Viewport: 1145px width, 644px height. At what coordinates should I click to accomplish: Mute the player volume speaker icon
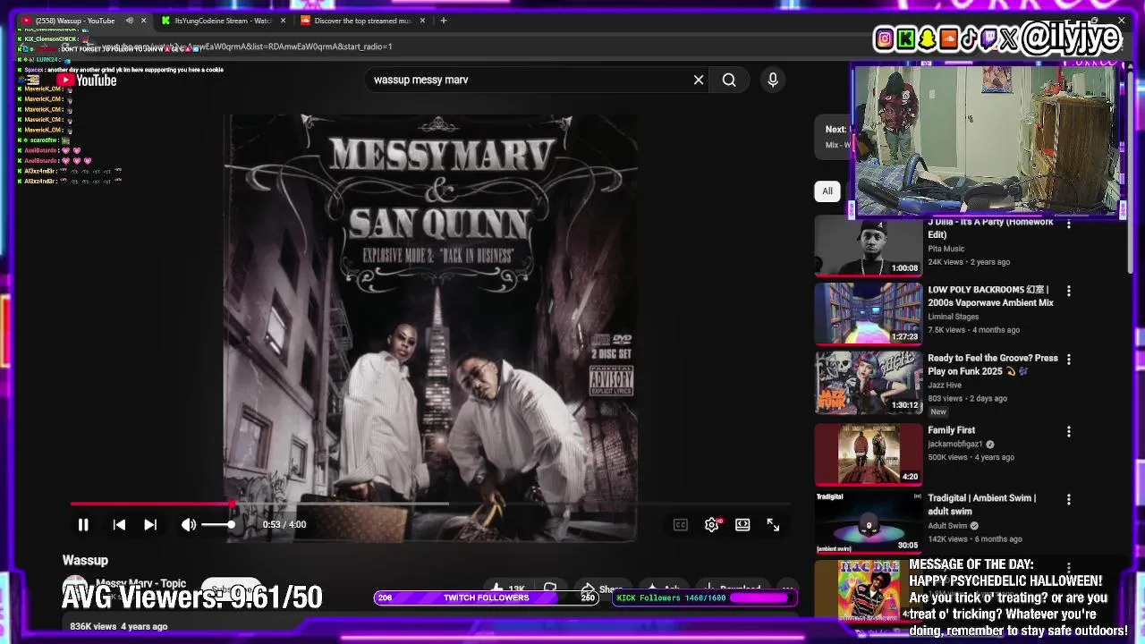click(188, 525)
